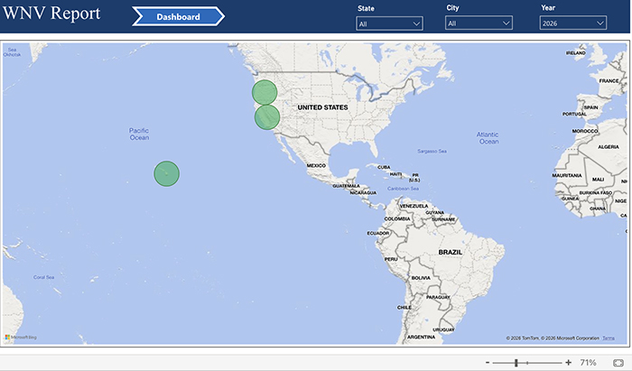Click the WNV Report title
Viewport: 632px width, 371px height.
pos(51,15)
